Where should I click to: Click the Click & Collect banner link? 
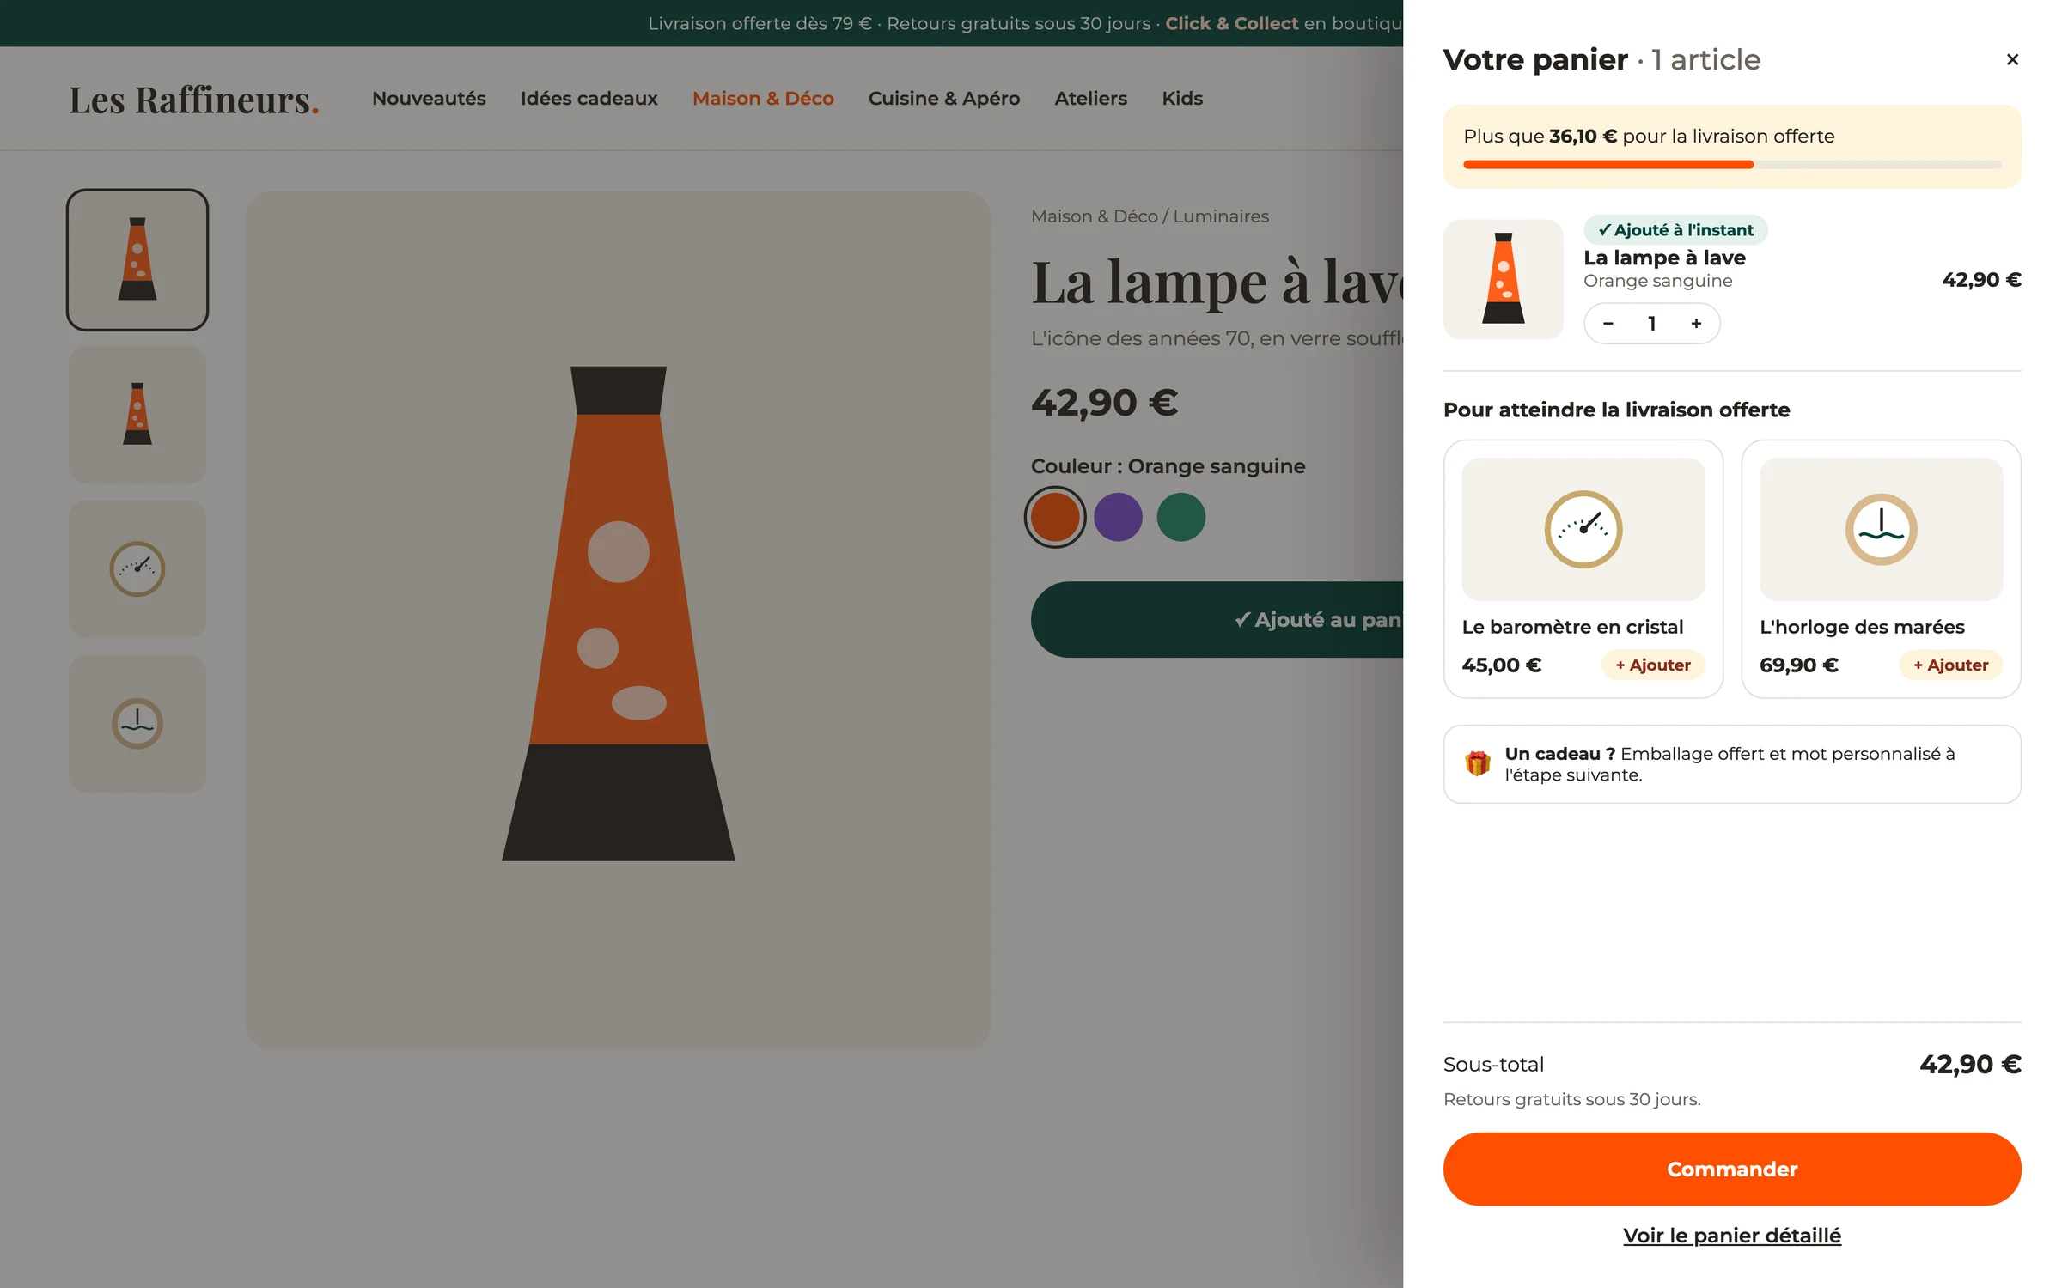point(1231,23)
